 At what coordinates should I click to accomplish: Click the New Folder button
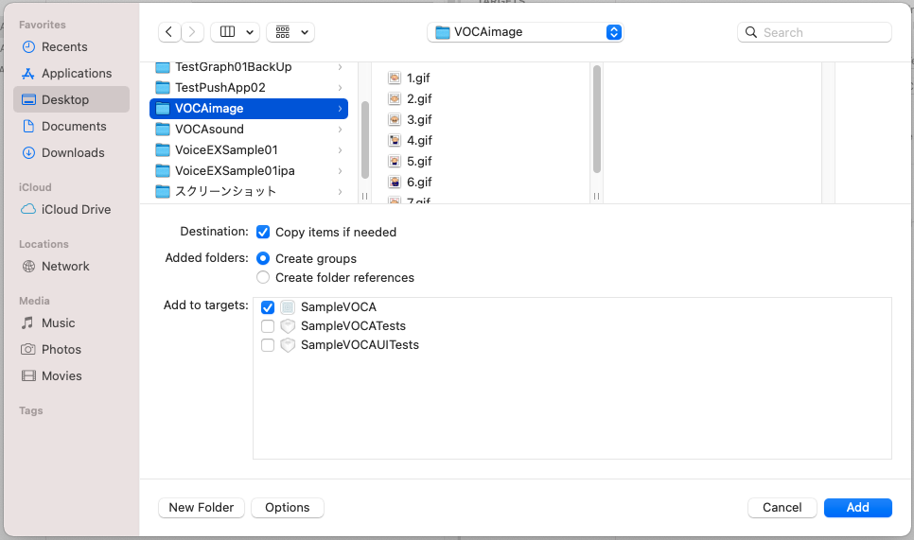tap(202, 508)
